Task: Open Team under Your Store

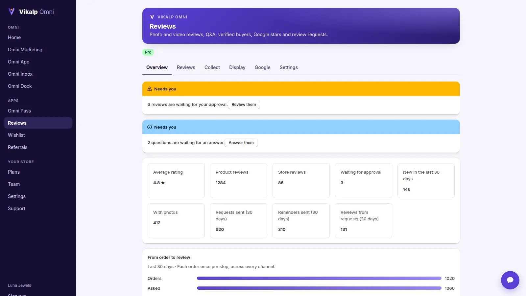Action: pos(38,184)
